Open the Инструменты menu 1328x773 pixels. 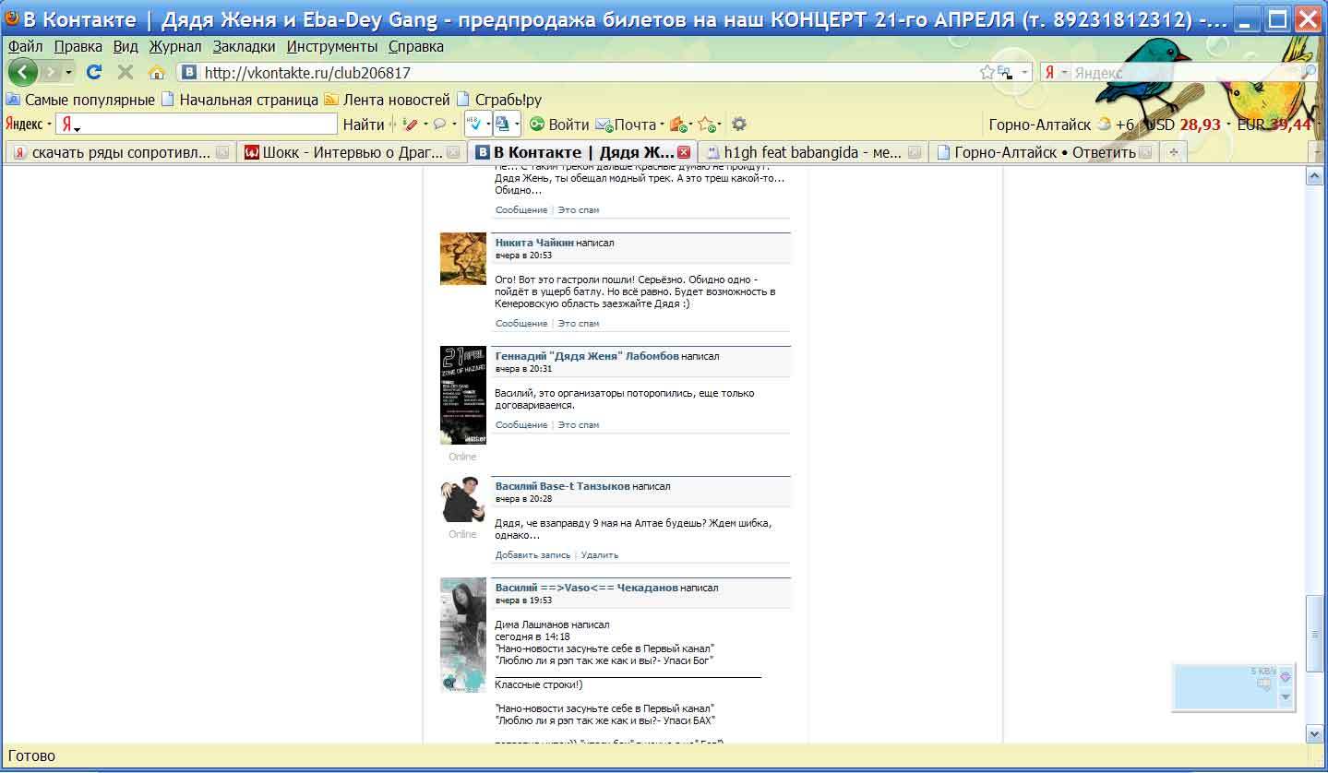click(x=332, y=46)
